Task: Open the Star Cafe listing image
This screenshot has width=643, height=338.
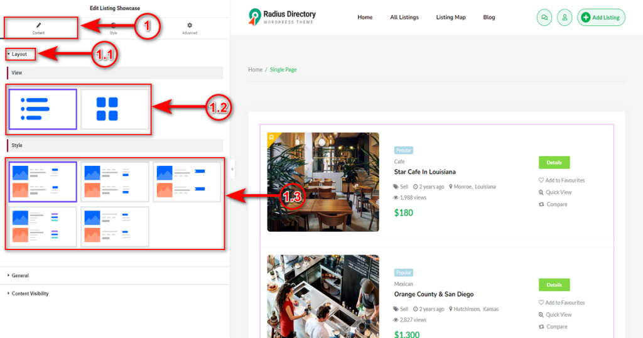Action: click(323, 182)
